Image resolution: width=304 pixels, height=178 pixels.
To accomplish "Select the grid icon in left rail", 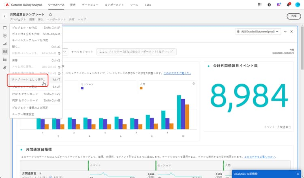I will pos(5,36).
